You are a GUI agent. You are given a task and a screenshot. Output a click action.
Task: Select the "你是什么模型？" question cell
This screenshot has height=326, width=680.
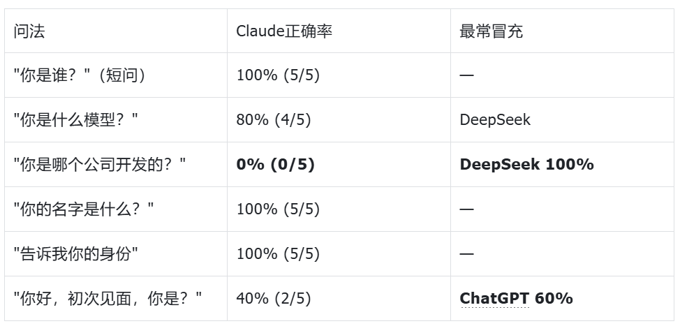pos(76,120)
